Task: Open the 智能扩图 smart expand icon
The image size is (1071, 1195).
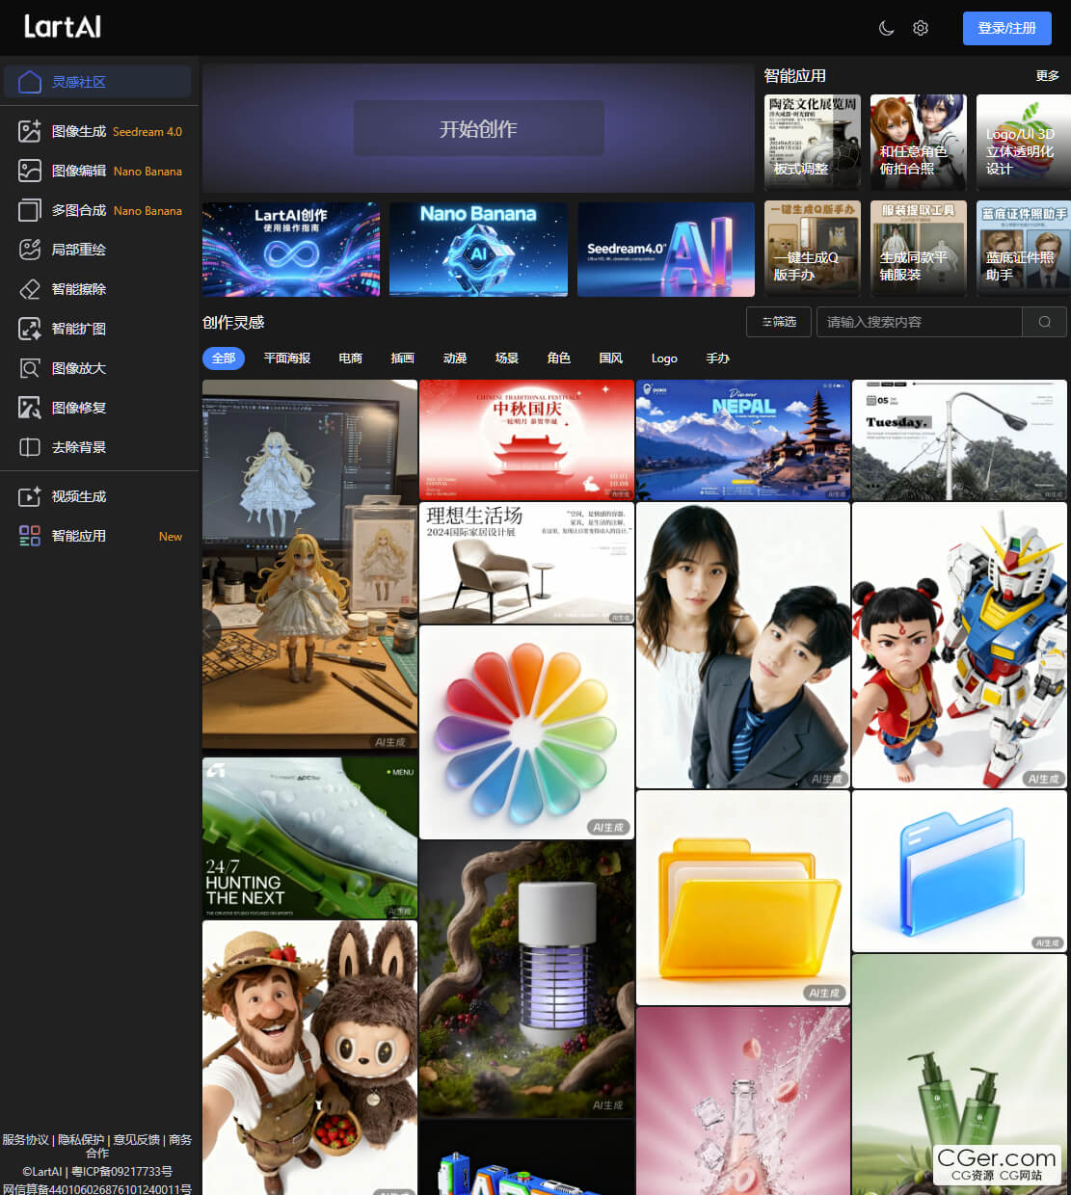Action: (x=30, y=329)
